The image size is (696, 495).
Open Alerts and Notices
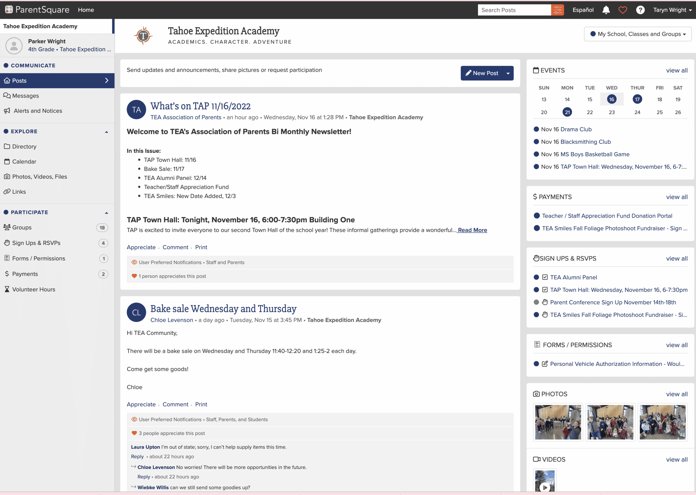(57, 111)
